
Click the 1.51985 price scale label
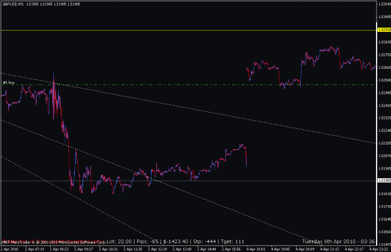pos(385,168)
